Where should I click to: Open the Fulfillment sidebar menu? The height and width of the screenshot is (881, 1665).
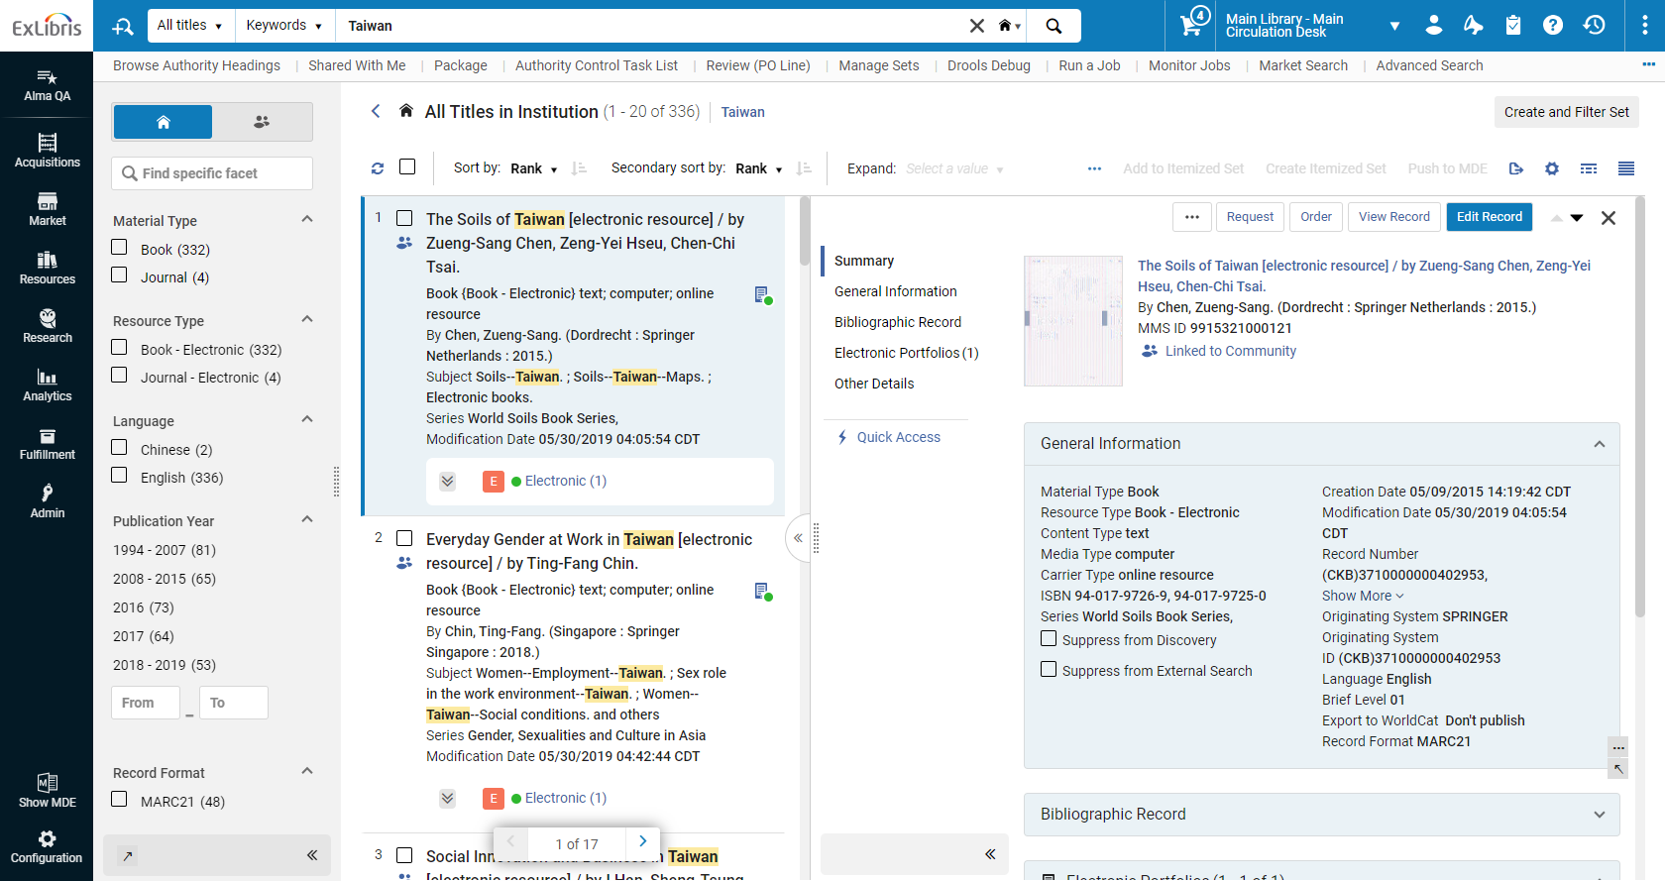(47, 443)
